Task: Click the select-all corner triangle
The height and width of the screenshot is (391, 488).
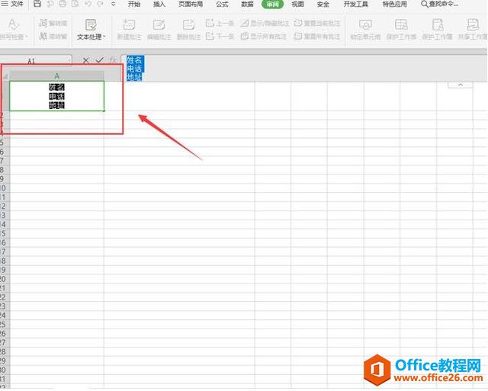Action: pyautogui.click(x=5, y=76)
